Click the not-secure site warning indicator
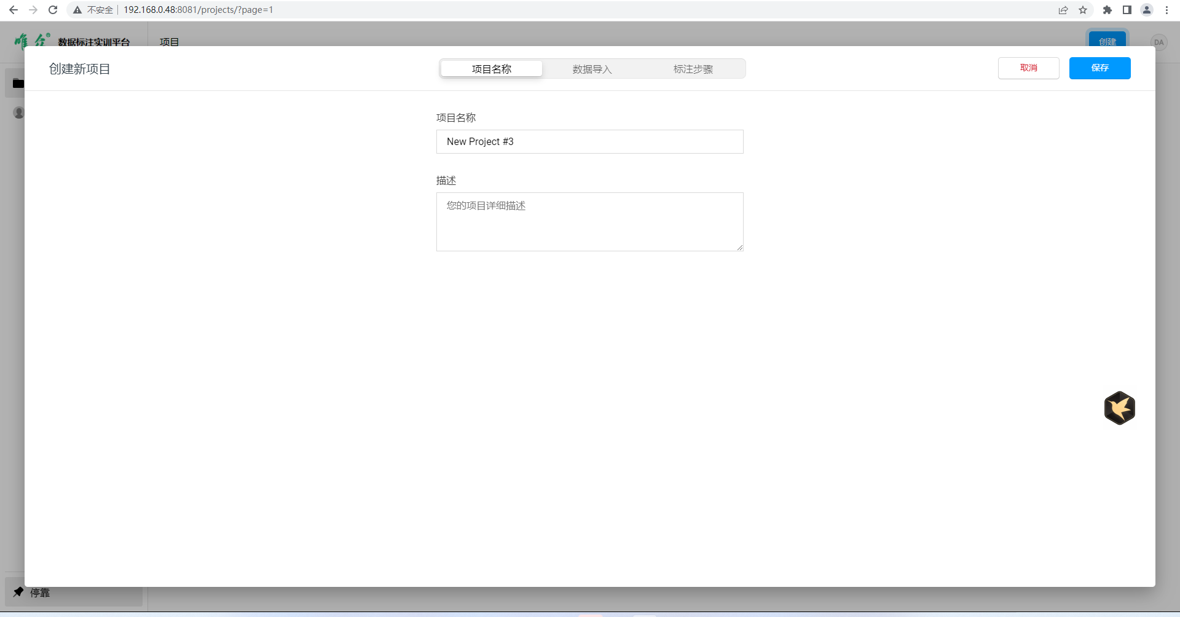The image size is (1180, 617). pos(93,10)
